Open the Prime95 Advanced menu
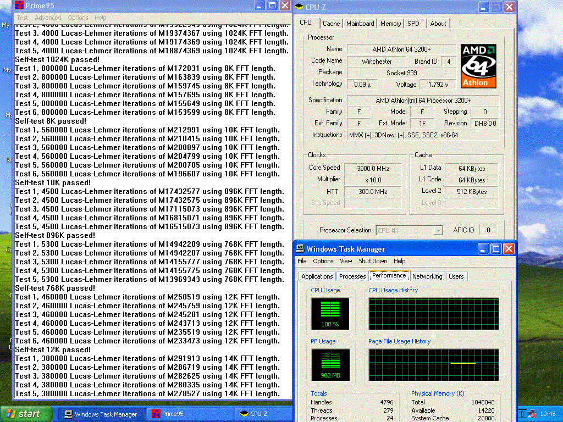This screenshot has width=563, height=422. pos(48,18)
